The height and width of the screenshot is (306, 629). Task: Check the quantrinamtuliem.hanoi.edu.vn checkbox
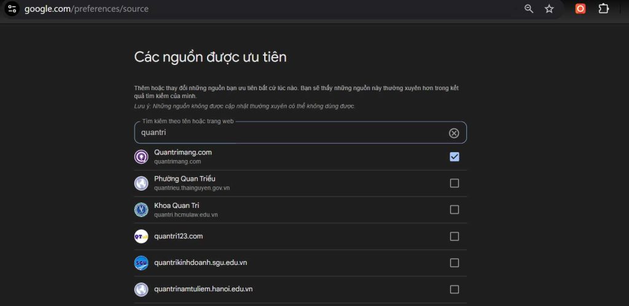454,289
